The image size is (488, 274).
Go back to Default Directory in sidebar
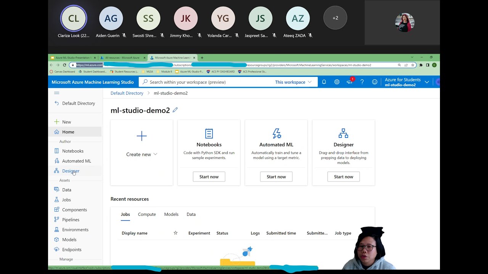tap(75, 103)
